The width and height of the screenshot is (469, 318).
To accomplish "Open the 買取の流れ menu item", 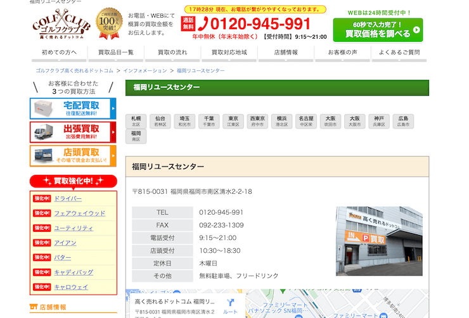I will tap(172, 52).
